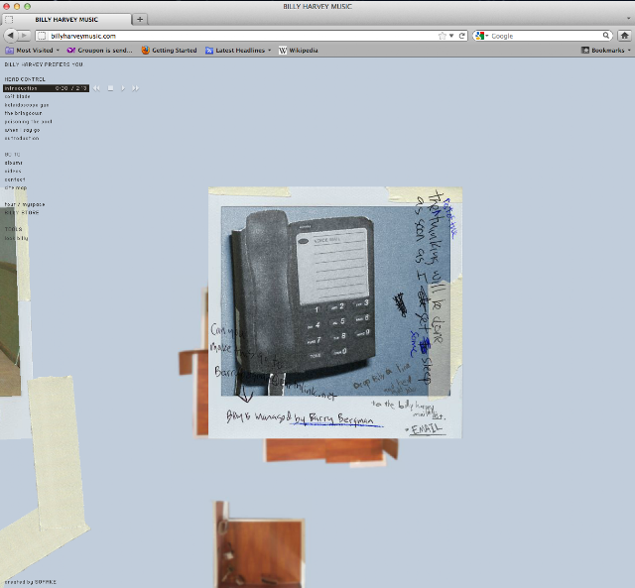Click the created by credit at bottom
This screenshot has height=588, width=635.
tap(31, 582)
